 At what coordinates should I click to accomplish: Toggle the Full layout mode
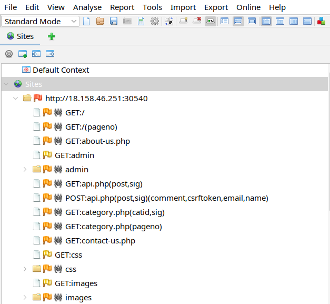(x=252, y=21)
